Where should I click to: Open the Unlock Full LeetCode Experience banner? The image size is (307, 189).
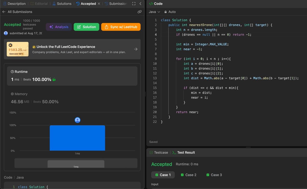click(x=72, y=49)
